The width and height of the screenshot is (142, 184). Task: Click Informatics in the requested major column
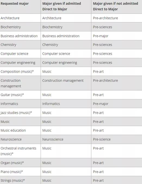9,104
